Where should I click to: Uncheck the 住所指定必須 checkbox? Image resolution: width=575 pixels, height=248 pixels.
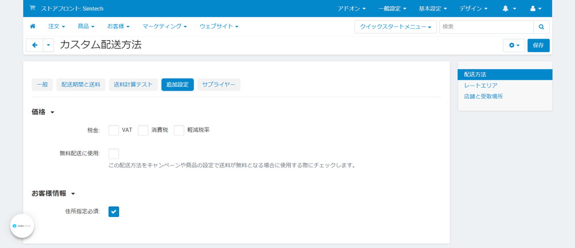(x=114, y=212)
